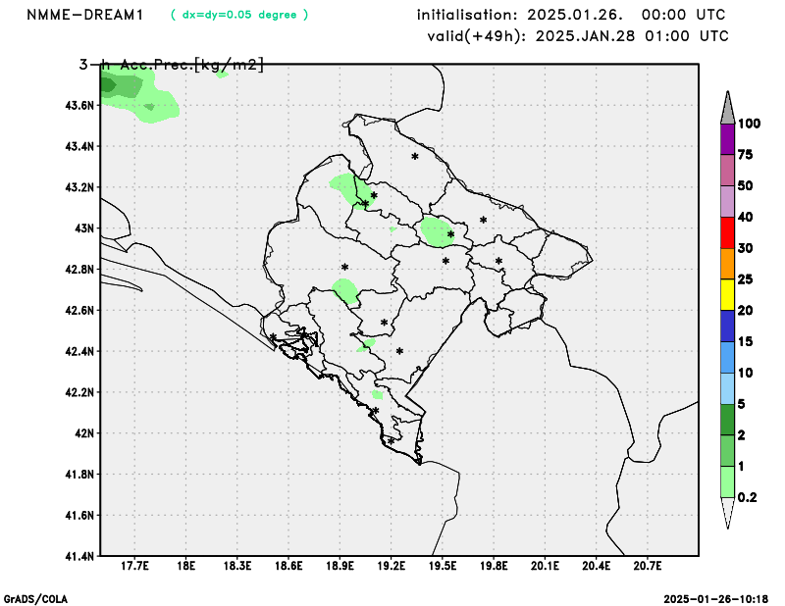Select the pink 50–75 legend swatch
Image resolution: width=785 pixels, height=606 pixels.
[727, 171]
